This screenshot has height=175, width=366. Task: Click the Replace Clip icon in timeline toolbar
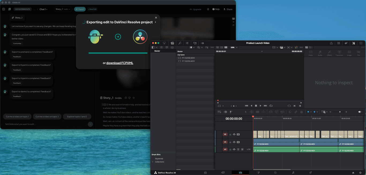pyautogui.click(x=282, y=112)
